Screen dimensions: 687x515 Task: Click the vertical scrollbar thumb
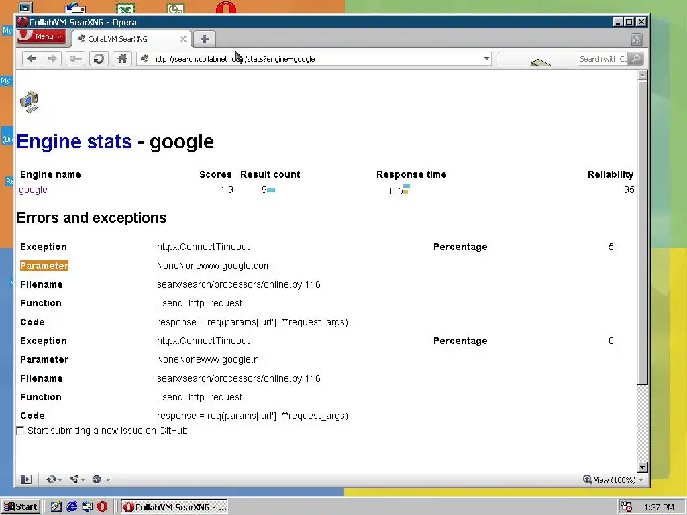point(642,232)
